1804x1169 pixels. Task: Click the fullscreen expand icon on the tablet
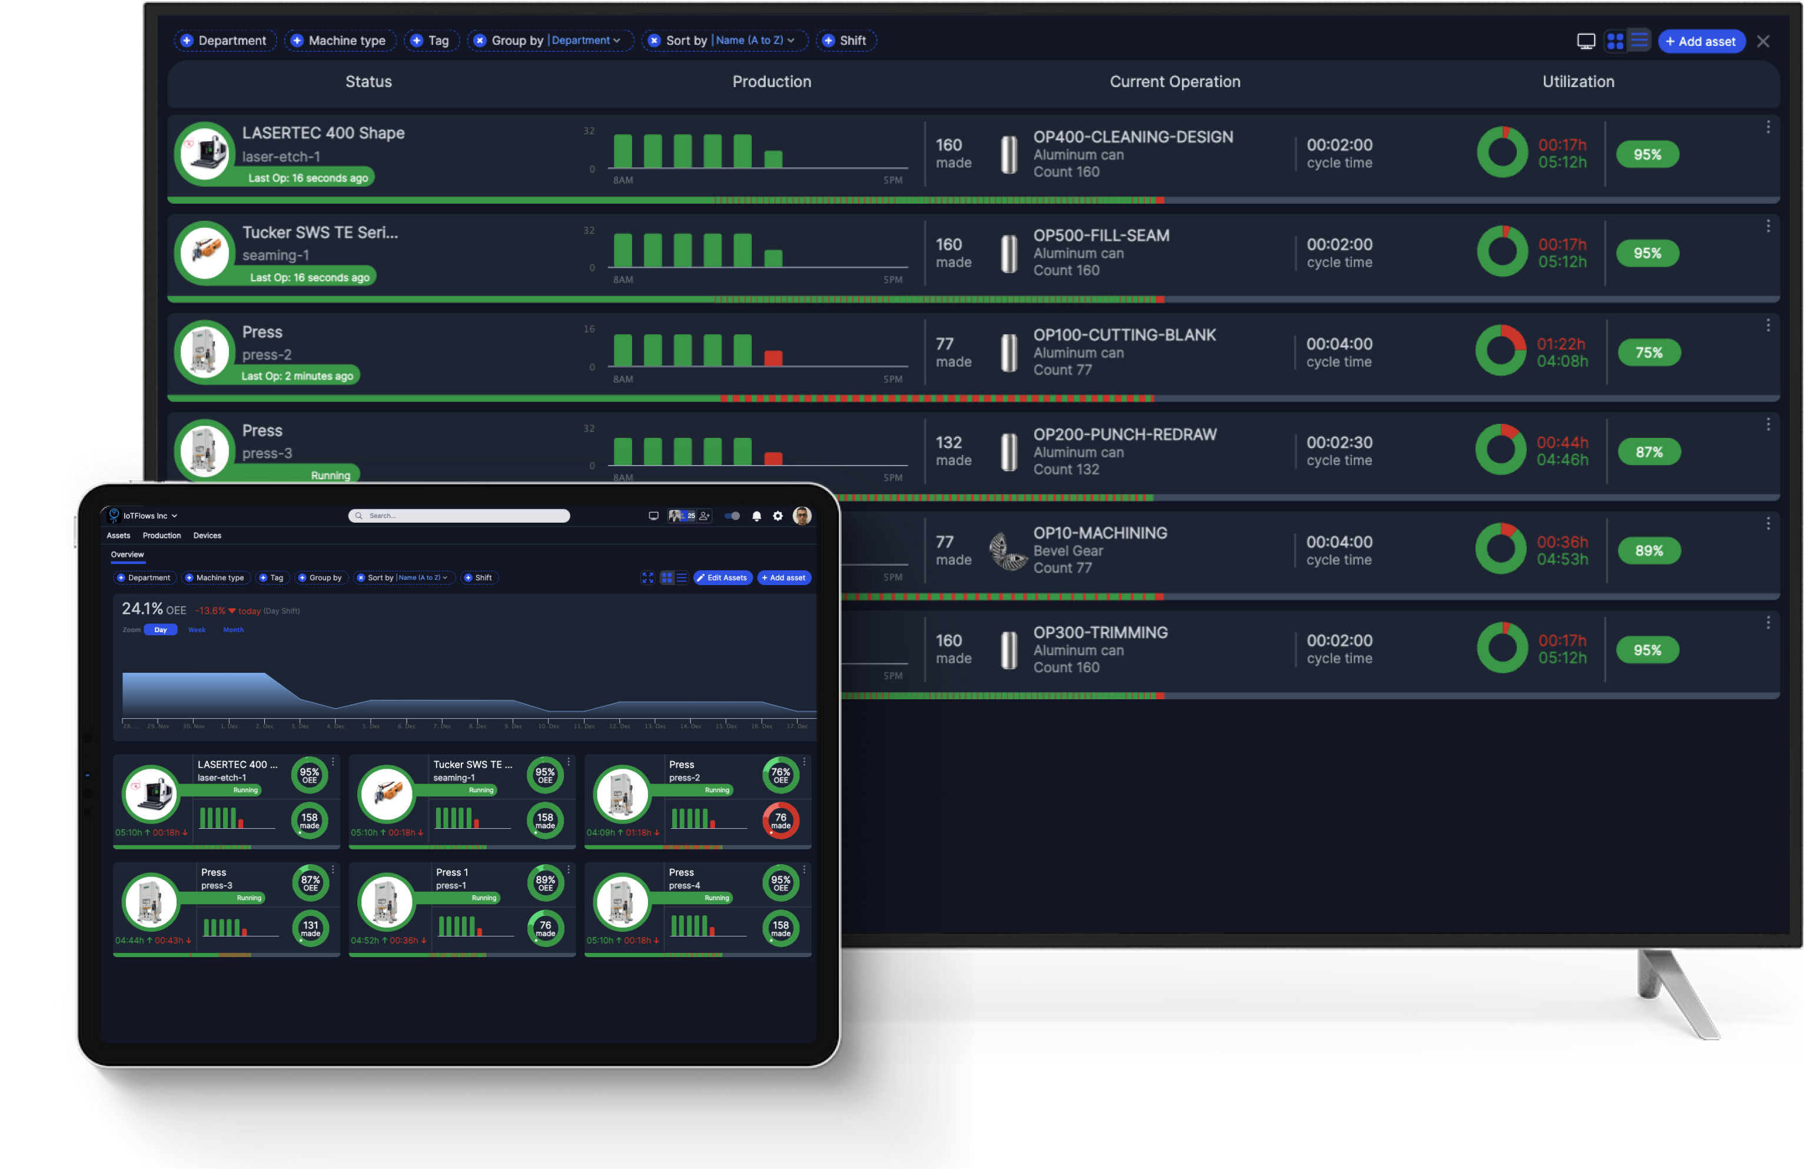click(648, 577)
